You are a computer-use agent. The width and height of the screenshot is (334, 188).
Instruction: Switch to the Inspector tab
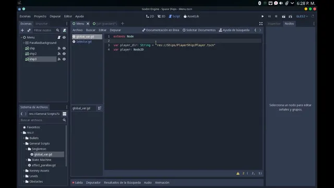point(274,23)
